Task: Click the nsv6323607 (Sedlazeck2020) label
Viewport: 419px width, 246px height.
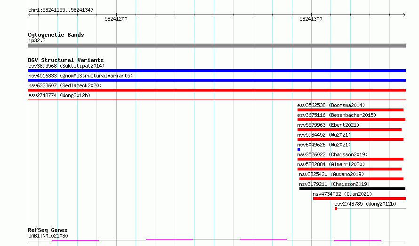Action: click(x=65, y=85)
